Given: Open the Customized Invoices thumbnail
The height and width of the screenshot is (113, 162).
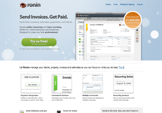Looking at the screenshot, I should point(62,83).
